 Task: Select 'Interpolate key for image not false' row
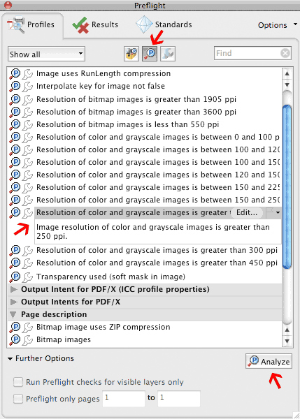click(x=145, y=87)
